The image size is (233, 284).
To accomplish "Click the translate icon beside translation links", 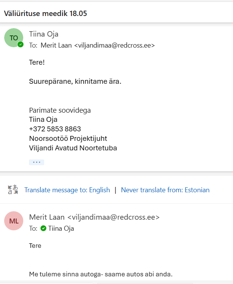I will (13, 190).
